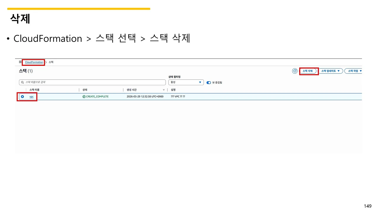Open the vpc stack link
This screenshot has height=212, width=377.
(x=31, y=97)
